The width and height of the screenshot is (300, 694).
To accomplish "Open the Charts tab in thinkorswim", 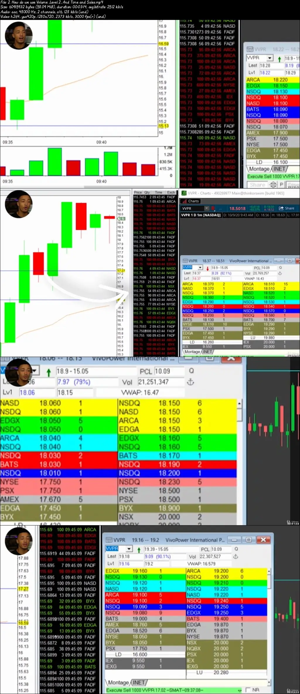I will click(191, 201).
